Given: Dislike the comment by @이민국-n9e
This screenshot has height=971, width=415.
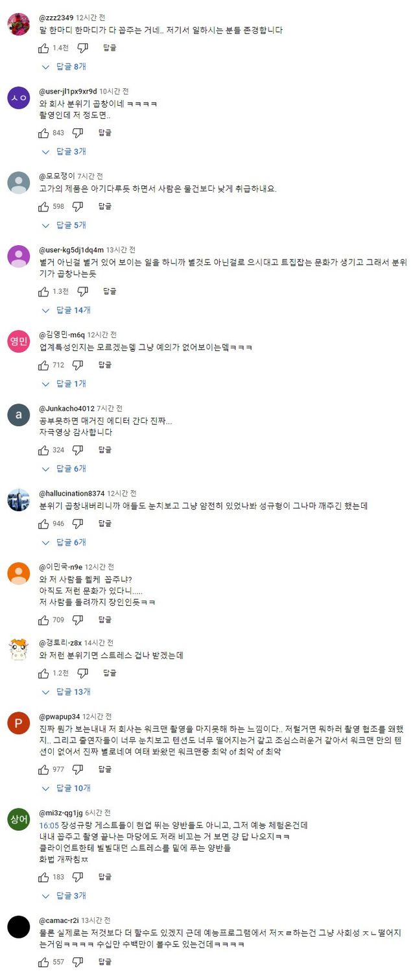Looking at the screenshot, I should (78, 620).
